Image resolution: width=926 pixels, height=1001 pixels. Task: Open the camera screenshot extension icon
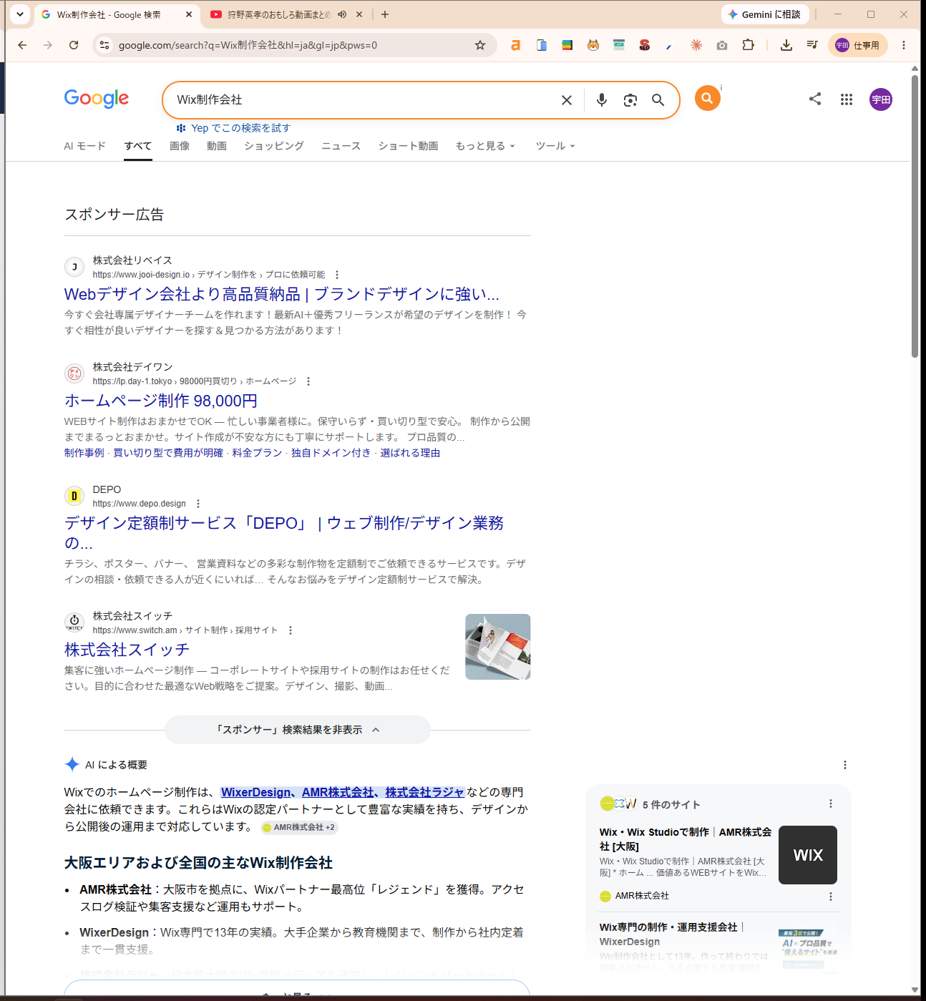pyautogui.click(x=722, y=45)
